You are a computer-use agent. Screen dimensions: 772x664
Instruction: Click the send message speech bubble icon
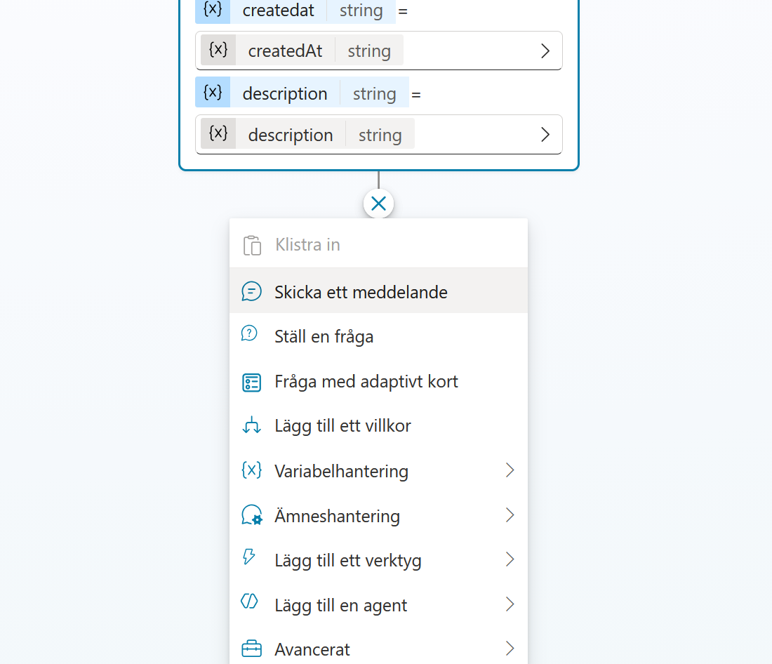pyautogui.click(x=251, y=291)
